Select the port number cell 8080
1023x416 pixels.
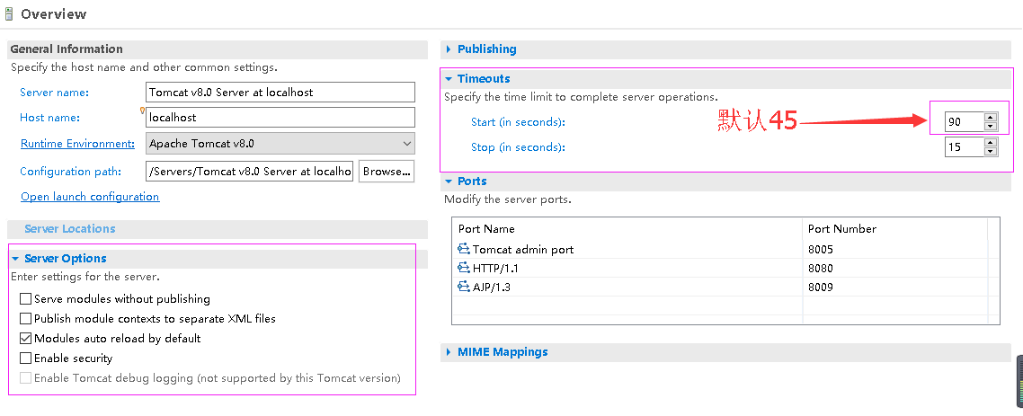pos(820,268)
